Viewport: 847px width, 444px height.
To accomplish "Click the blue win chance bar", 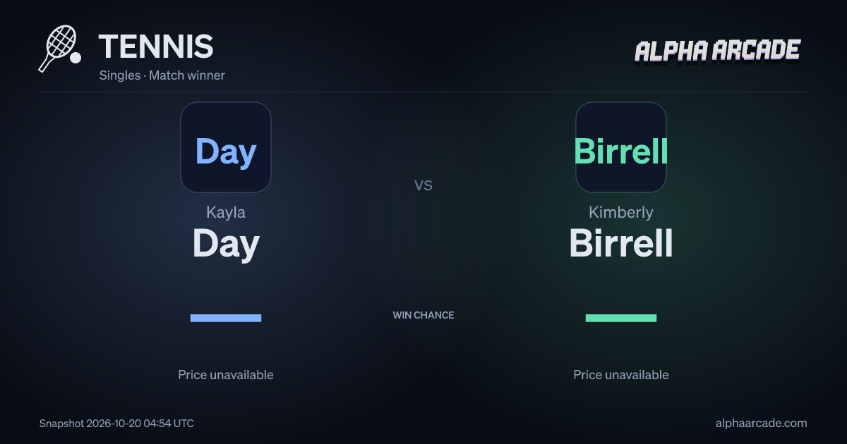I will pyautogui.click(x=226, y=318).
